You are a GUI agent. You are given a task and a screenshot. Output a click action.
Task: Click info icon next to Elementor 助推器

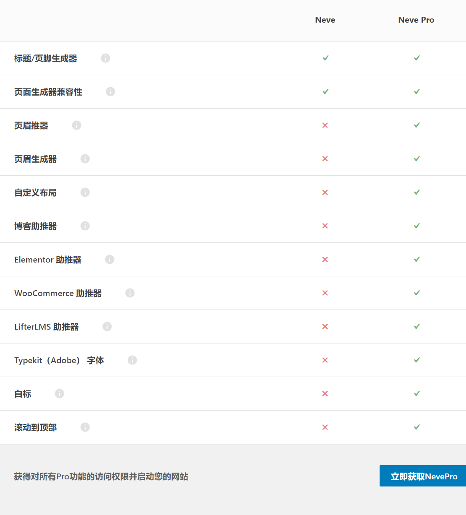coord(109,259)
